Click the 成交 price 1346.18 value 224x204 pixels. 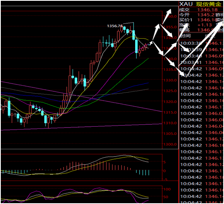[x=208, y=10]
